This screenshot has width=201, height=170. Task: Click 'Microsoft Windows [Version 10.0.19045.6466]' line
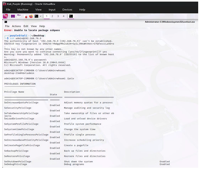(x=35, y=62)
